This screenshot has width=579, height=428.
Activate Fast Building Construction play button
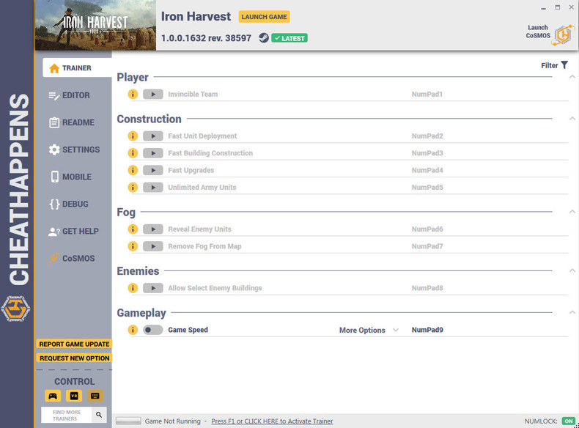(x=153, y=153)
